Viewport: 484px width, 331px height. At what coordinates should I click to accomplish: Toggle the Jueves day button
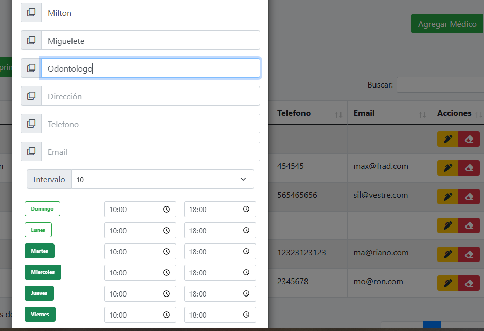coord(39,293)
